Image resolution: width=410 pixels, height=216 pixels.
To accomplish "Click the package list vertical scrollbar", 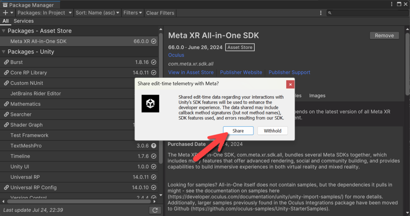I will [x=161, y=98].
